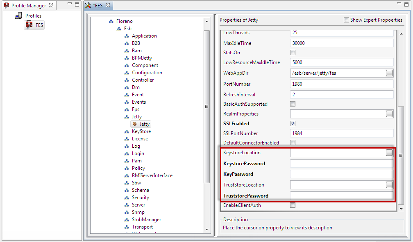Click the Fiorano node icon
413x242 pixels.
111,21
